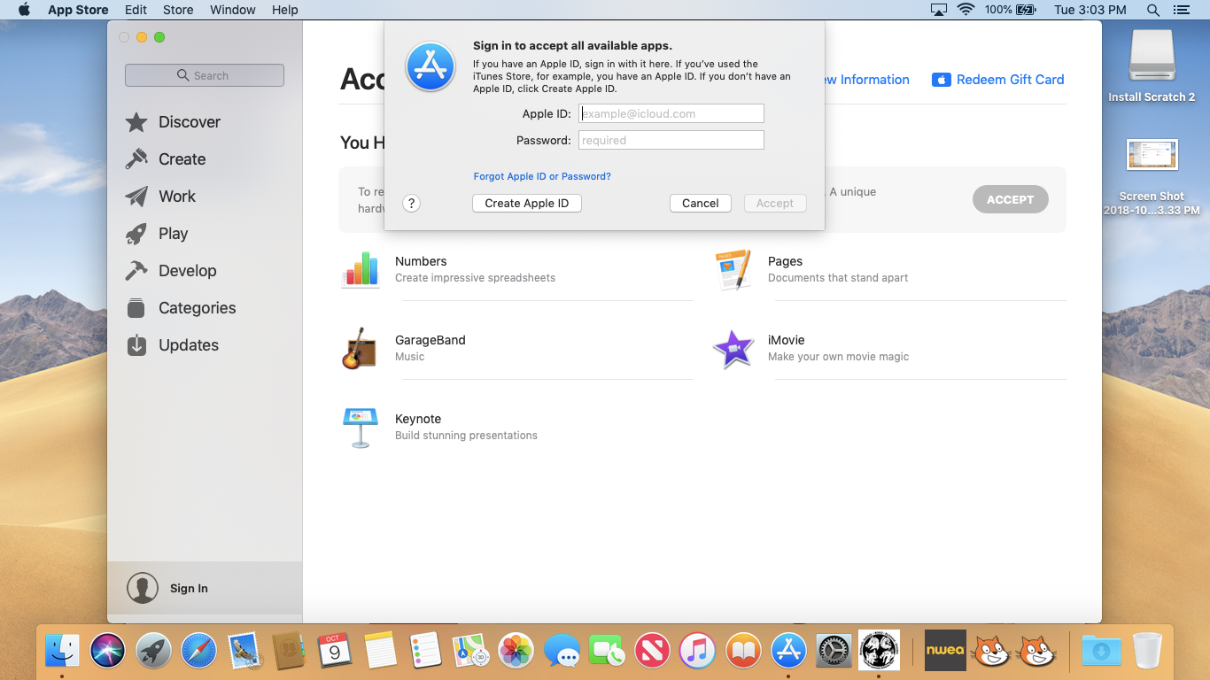Open the Wi-Fi status menu
Viewport: 1210px width, 680px height.
(x=966, y=10)
